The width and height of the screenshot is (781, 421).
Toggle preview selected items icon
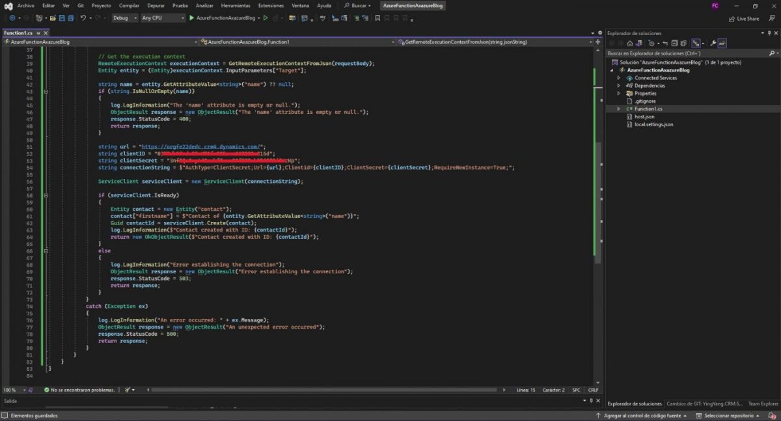722,43
